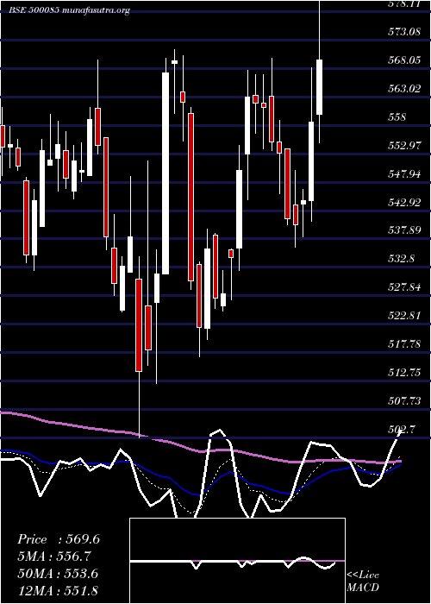Click the '12MA : 551.8' readout
431x604 pixels.
(58, 590)
